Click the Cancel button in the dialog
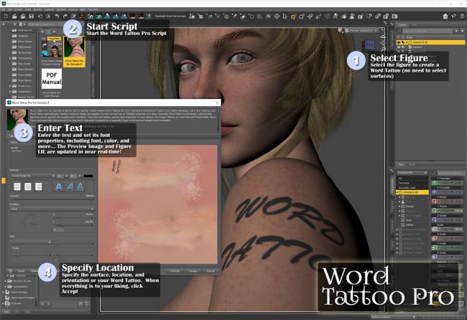This screenshot has height=320, width=467. [209, 271]
